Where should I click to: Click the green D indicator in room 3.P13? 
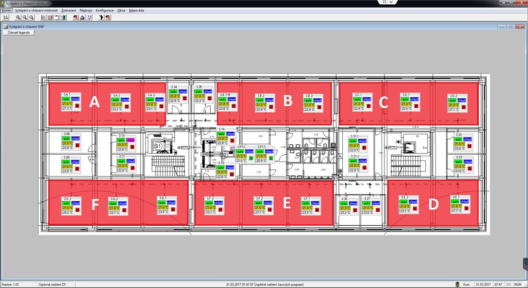pos(271,158)
